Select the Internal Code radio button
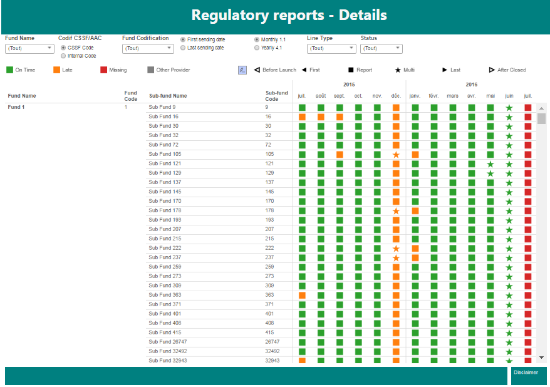 [x=63, y=56]
